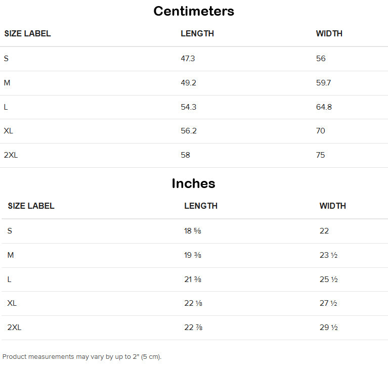Click the 18 ⅝ length value
Viewport: 388px width, 375px height.
click(193, 231)
